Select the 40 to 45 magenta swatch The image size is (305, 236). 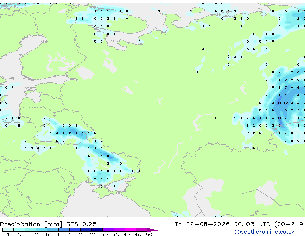[130, 230]
